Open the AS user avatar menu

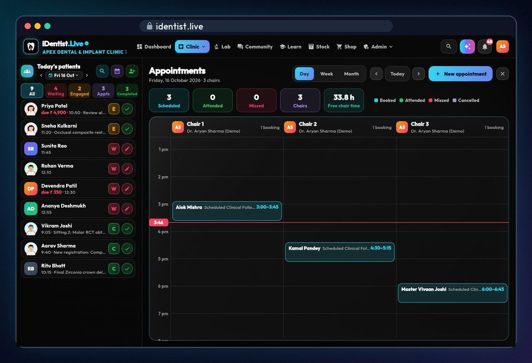tap(502, 46)
